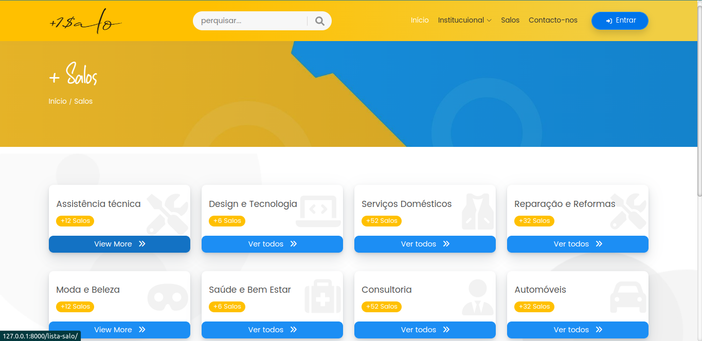Click the tools icon on Reparação e Reformas
The height and width of the screenshot is (341, 702).
pos(628,211)
